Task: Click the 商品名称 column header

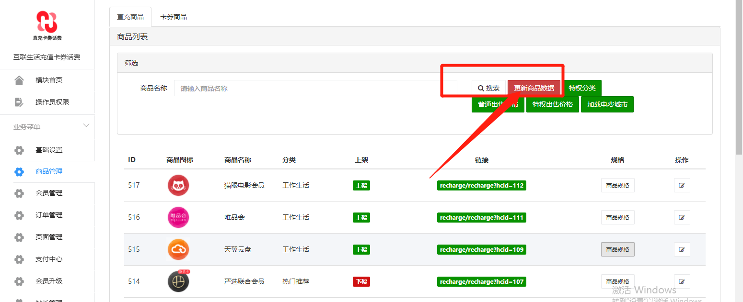Action: (238, 160)
